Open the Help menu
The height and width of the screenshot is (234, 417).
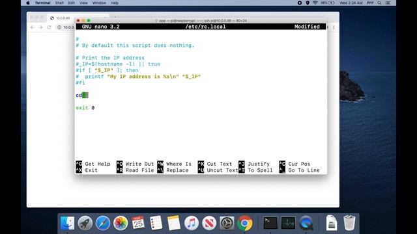click(115, 3)
